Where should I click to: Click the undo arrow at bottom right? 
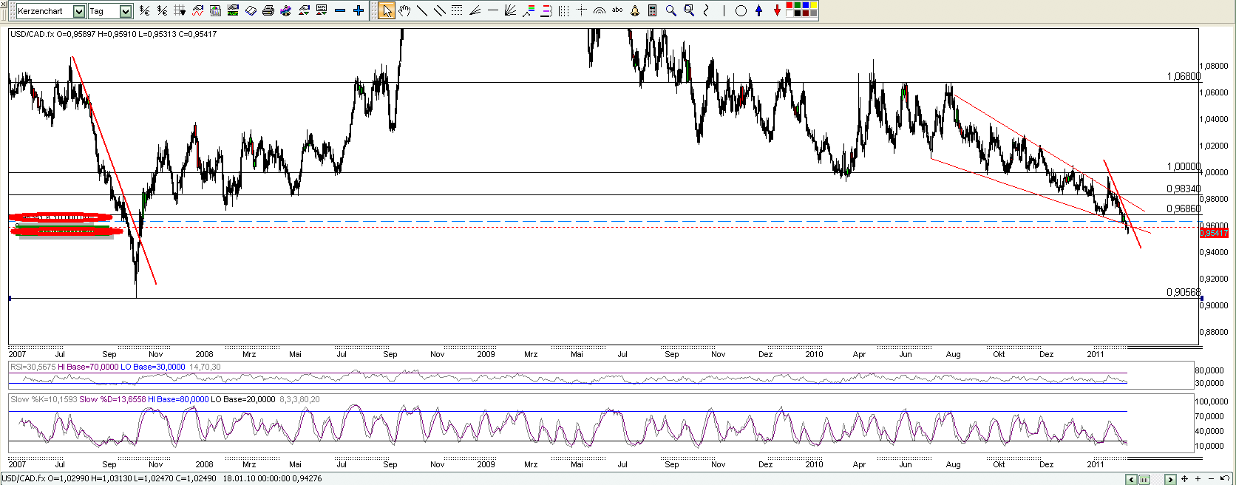(x=1225, y=479)
